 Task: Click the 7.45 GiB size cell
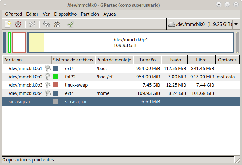(x=151, y=85)
